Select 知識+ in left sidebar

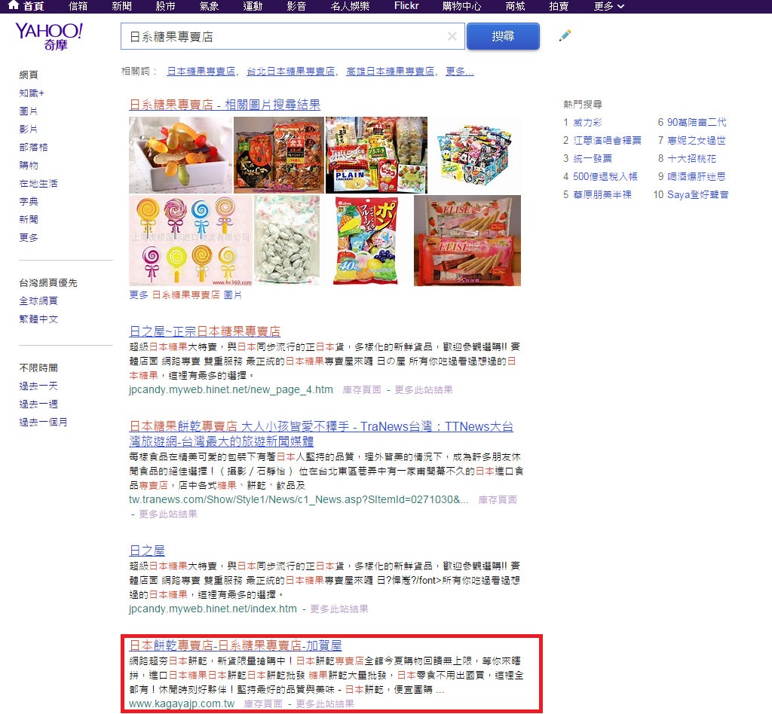[32, 93]
